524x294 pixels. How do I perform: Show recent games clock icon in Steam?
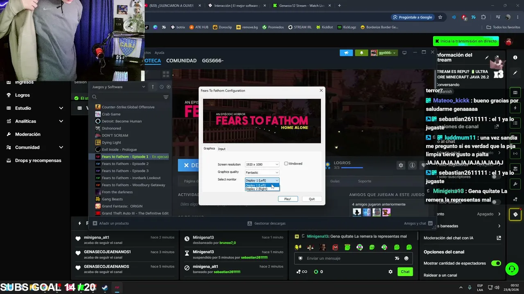click(x=162, y=87)
